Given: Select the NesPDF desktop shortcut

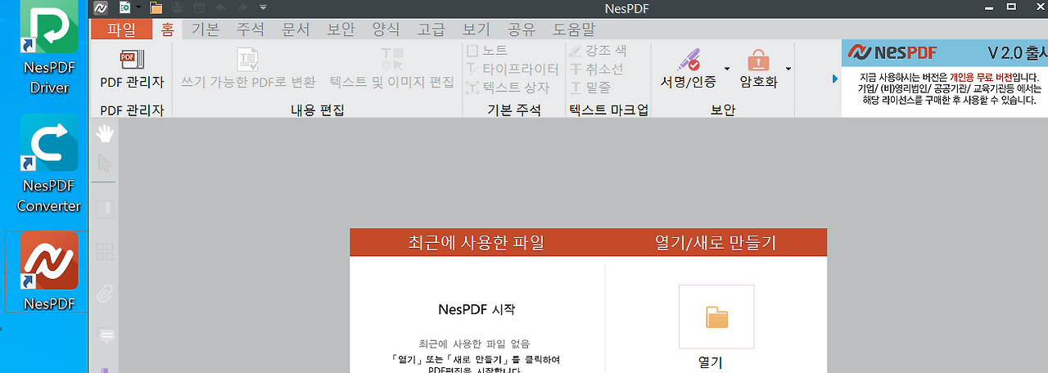Looking at the screenshot, I should click(49, 272).
